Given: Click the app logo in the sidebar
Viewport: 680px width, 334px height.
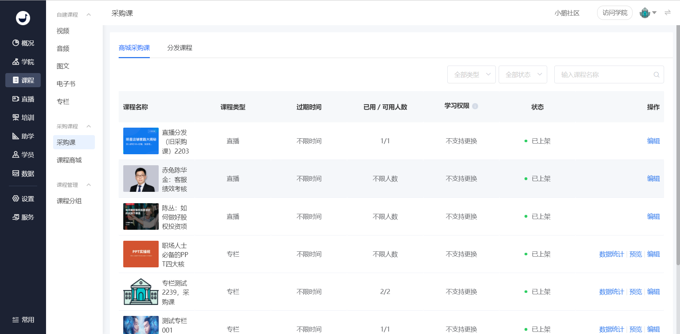Looking at the screenshot, I should click(x=23, y=18).
